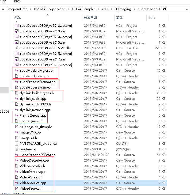The height and width of the screenshot is (195, 190).
Task: Show hidden breadcrumb parents double chevron
Action: click(x=3, y=9)
